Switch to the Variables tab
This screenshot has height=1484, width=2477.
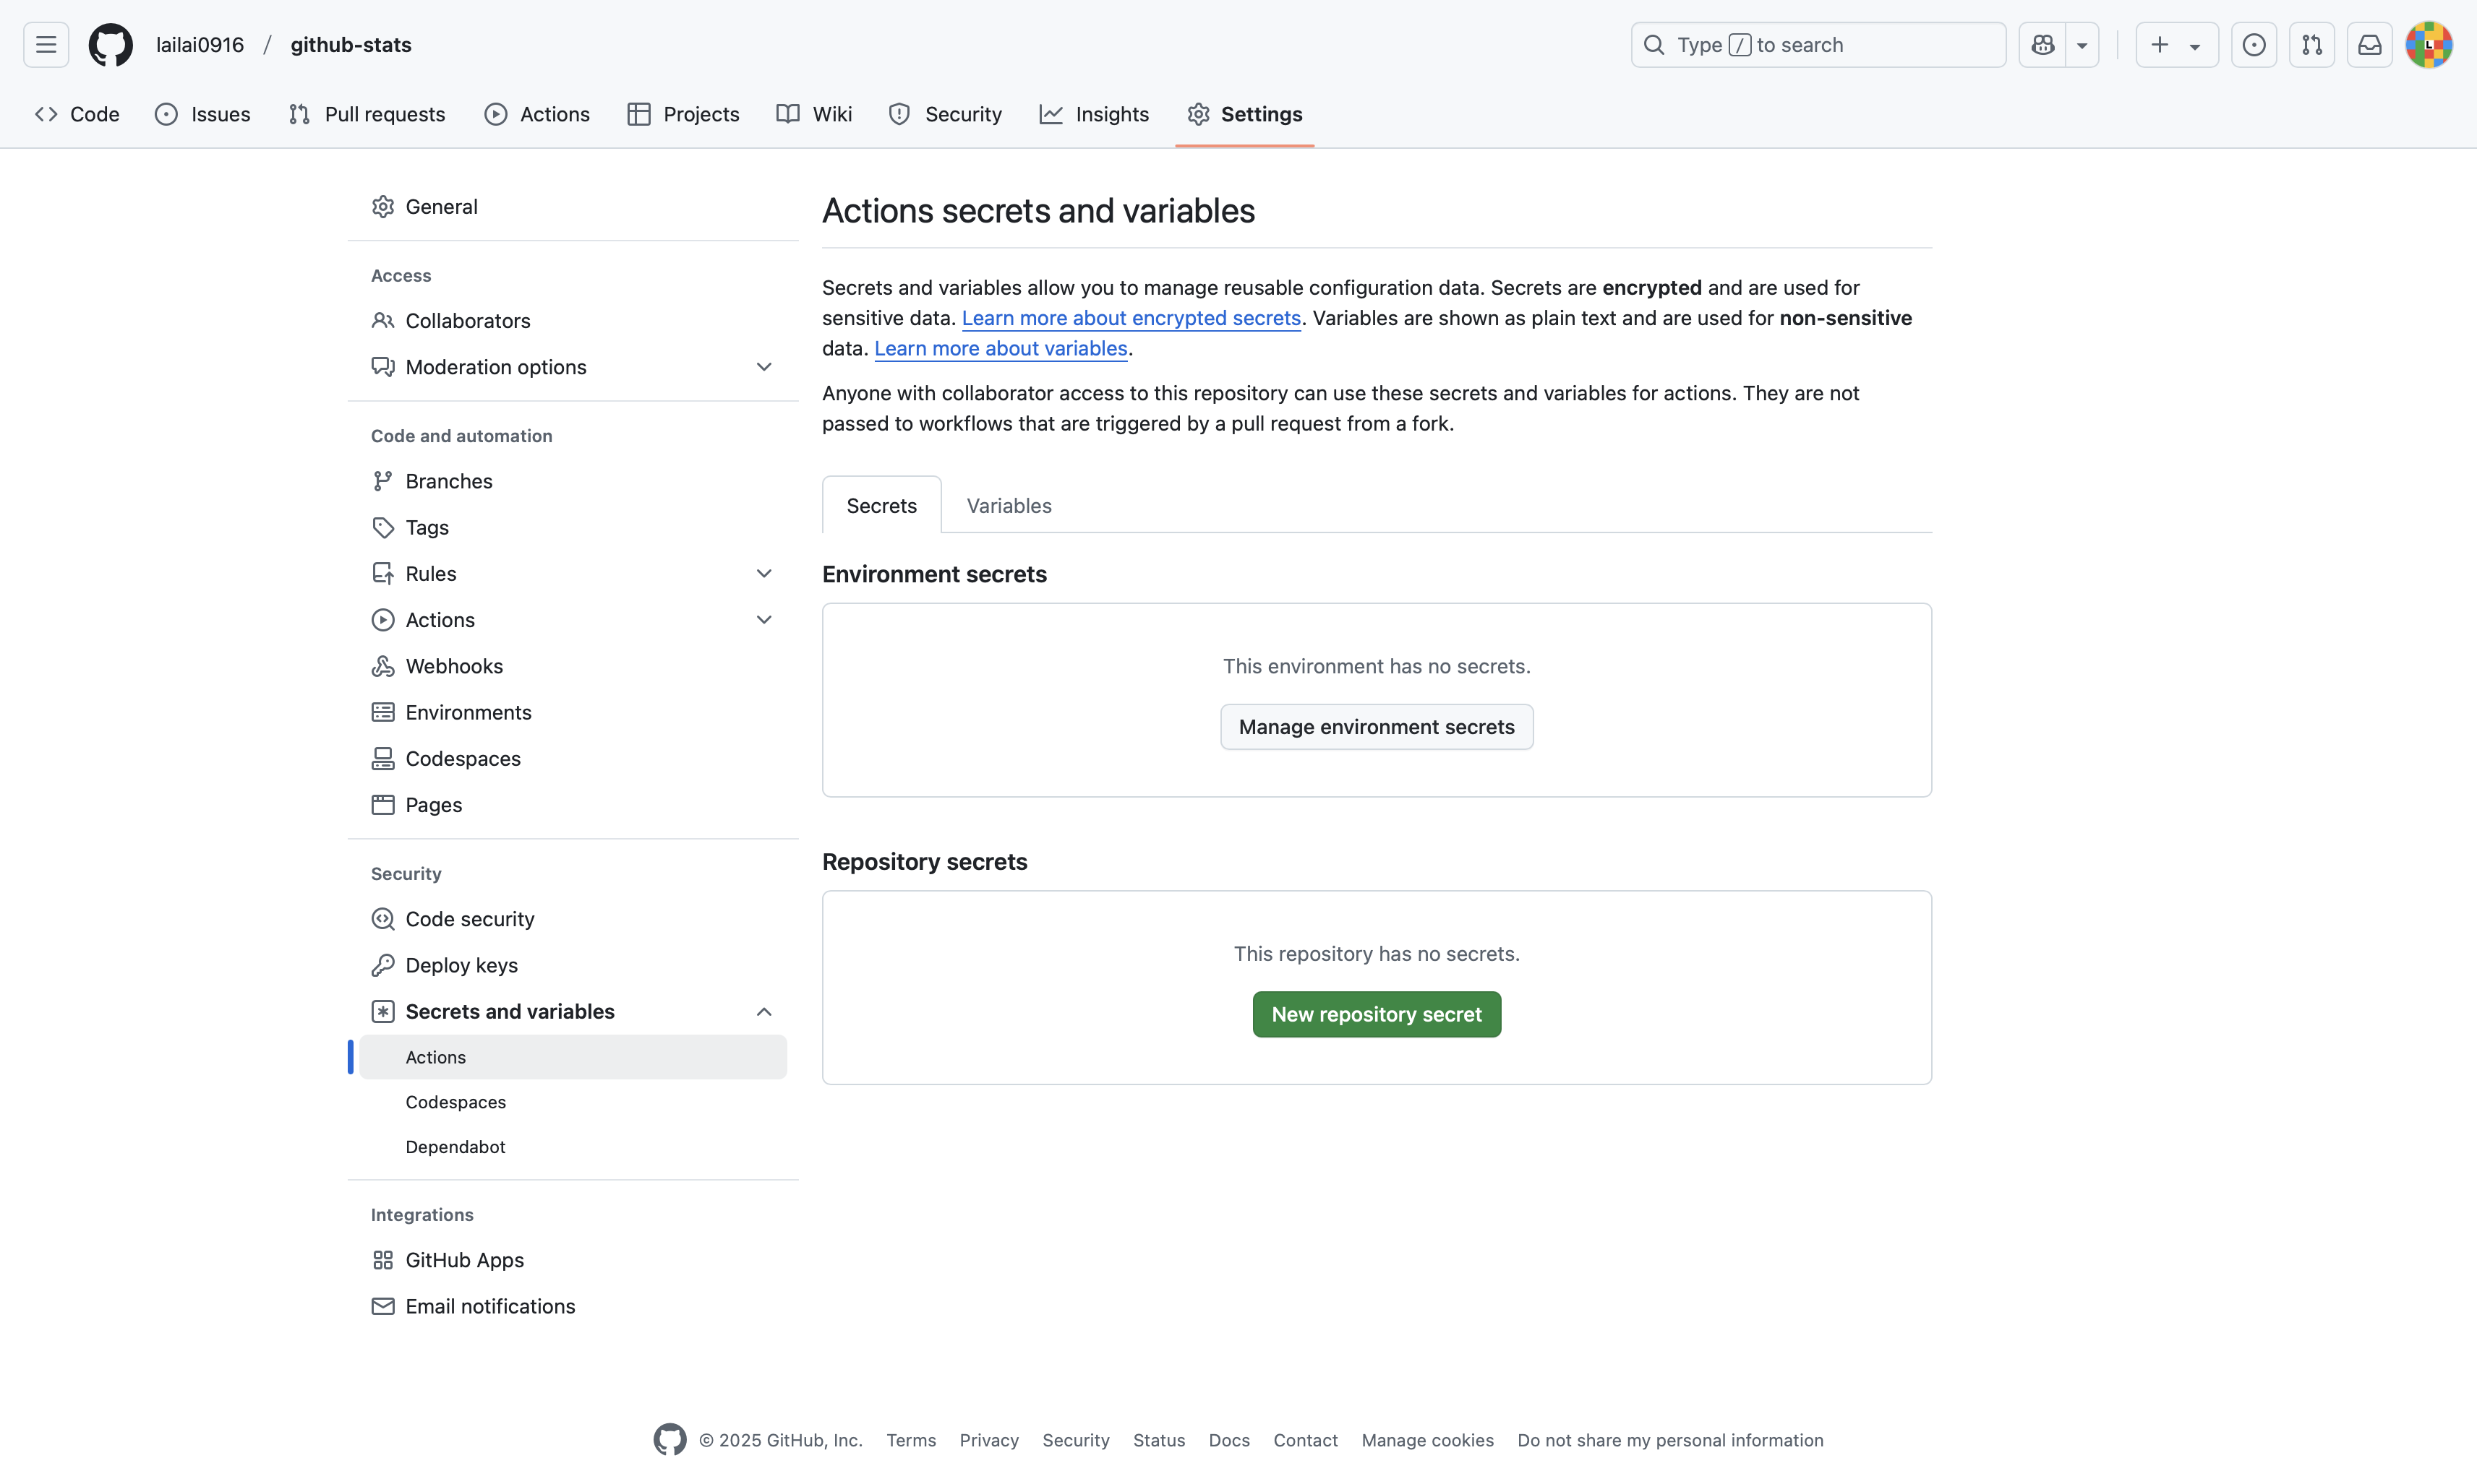coord(1009,505)
